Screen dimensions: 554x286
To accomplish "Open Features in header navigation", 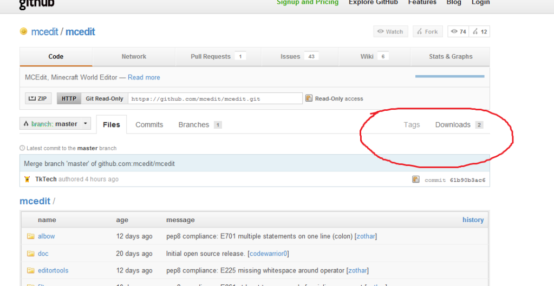I will pos(422,3).
